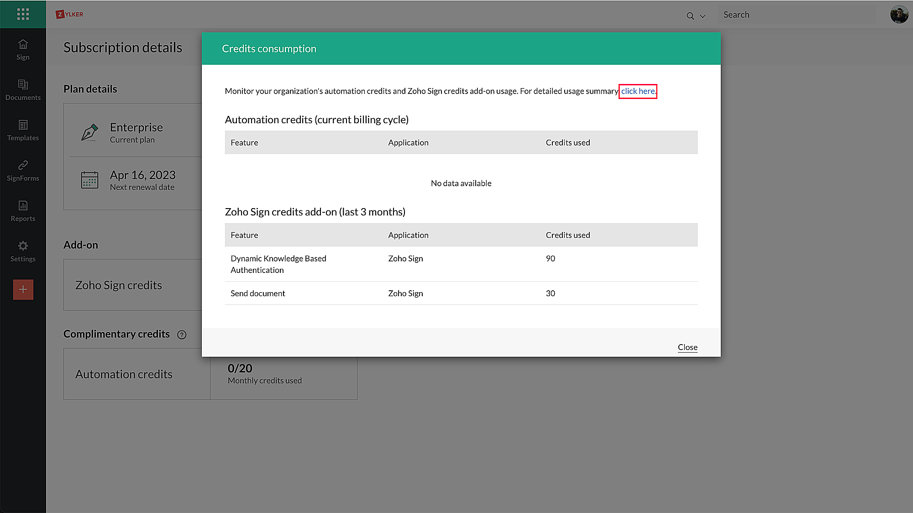This screenshot has height=513, width=913.
Task: Click the Zylker logo
Action: [69, 14]
